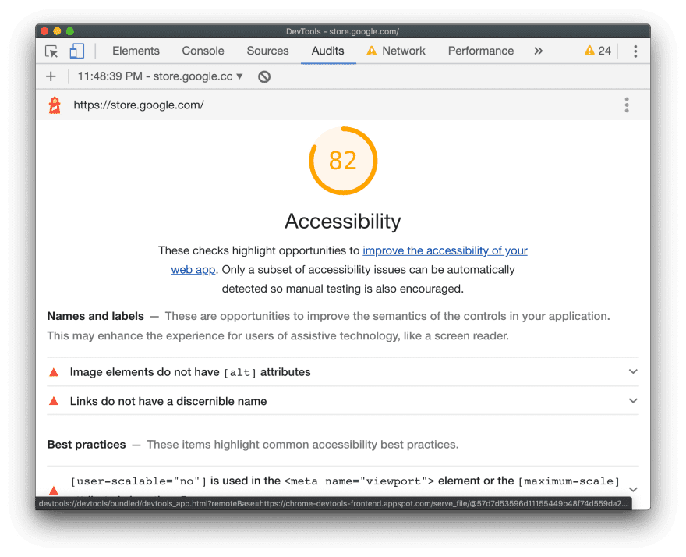Switch to the Console tab
The image size is (686, 557).
click(203, 50)
